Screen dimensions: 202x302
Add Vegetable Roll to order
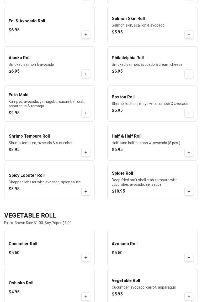pos(189,297)
